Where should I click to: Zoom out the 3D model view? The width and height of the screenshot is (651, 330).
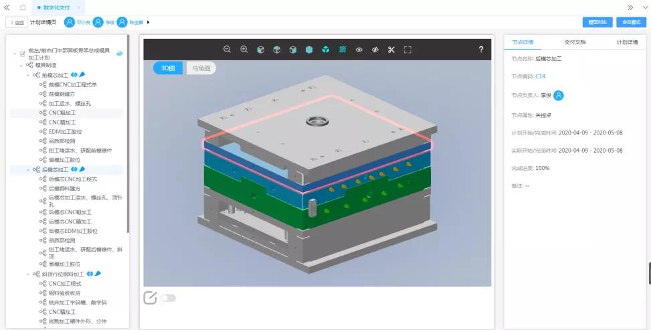[227, 50]
